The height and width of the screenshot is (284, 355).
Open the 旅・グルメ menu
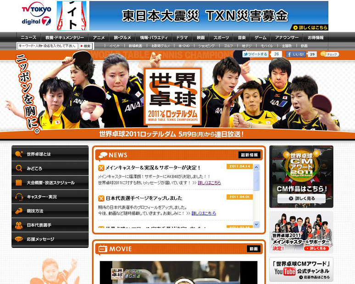[x=122, y=38]
